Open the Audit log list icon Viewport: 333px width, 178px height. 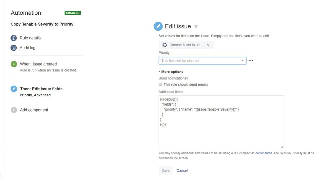click(14, 48)
